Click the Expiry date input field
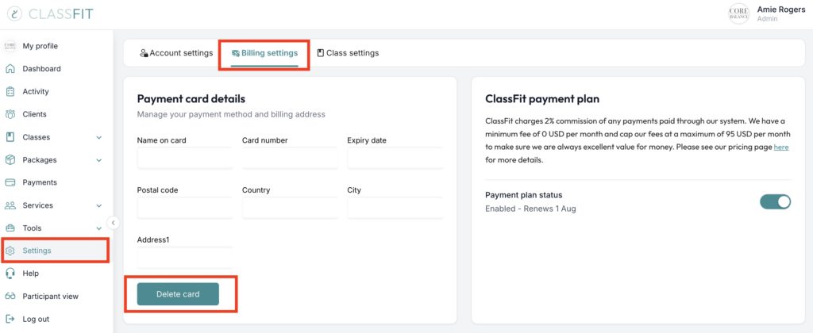The image size is (813, 333). [x=395, y=158]
